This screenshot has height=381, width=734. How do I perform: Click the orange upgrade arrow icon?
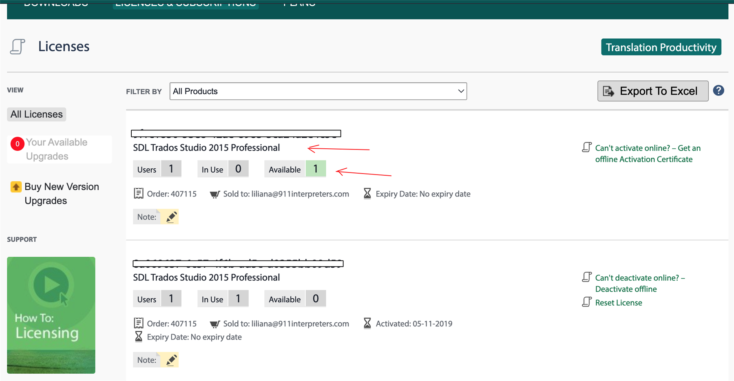click(16, 187)
